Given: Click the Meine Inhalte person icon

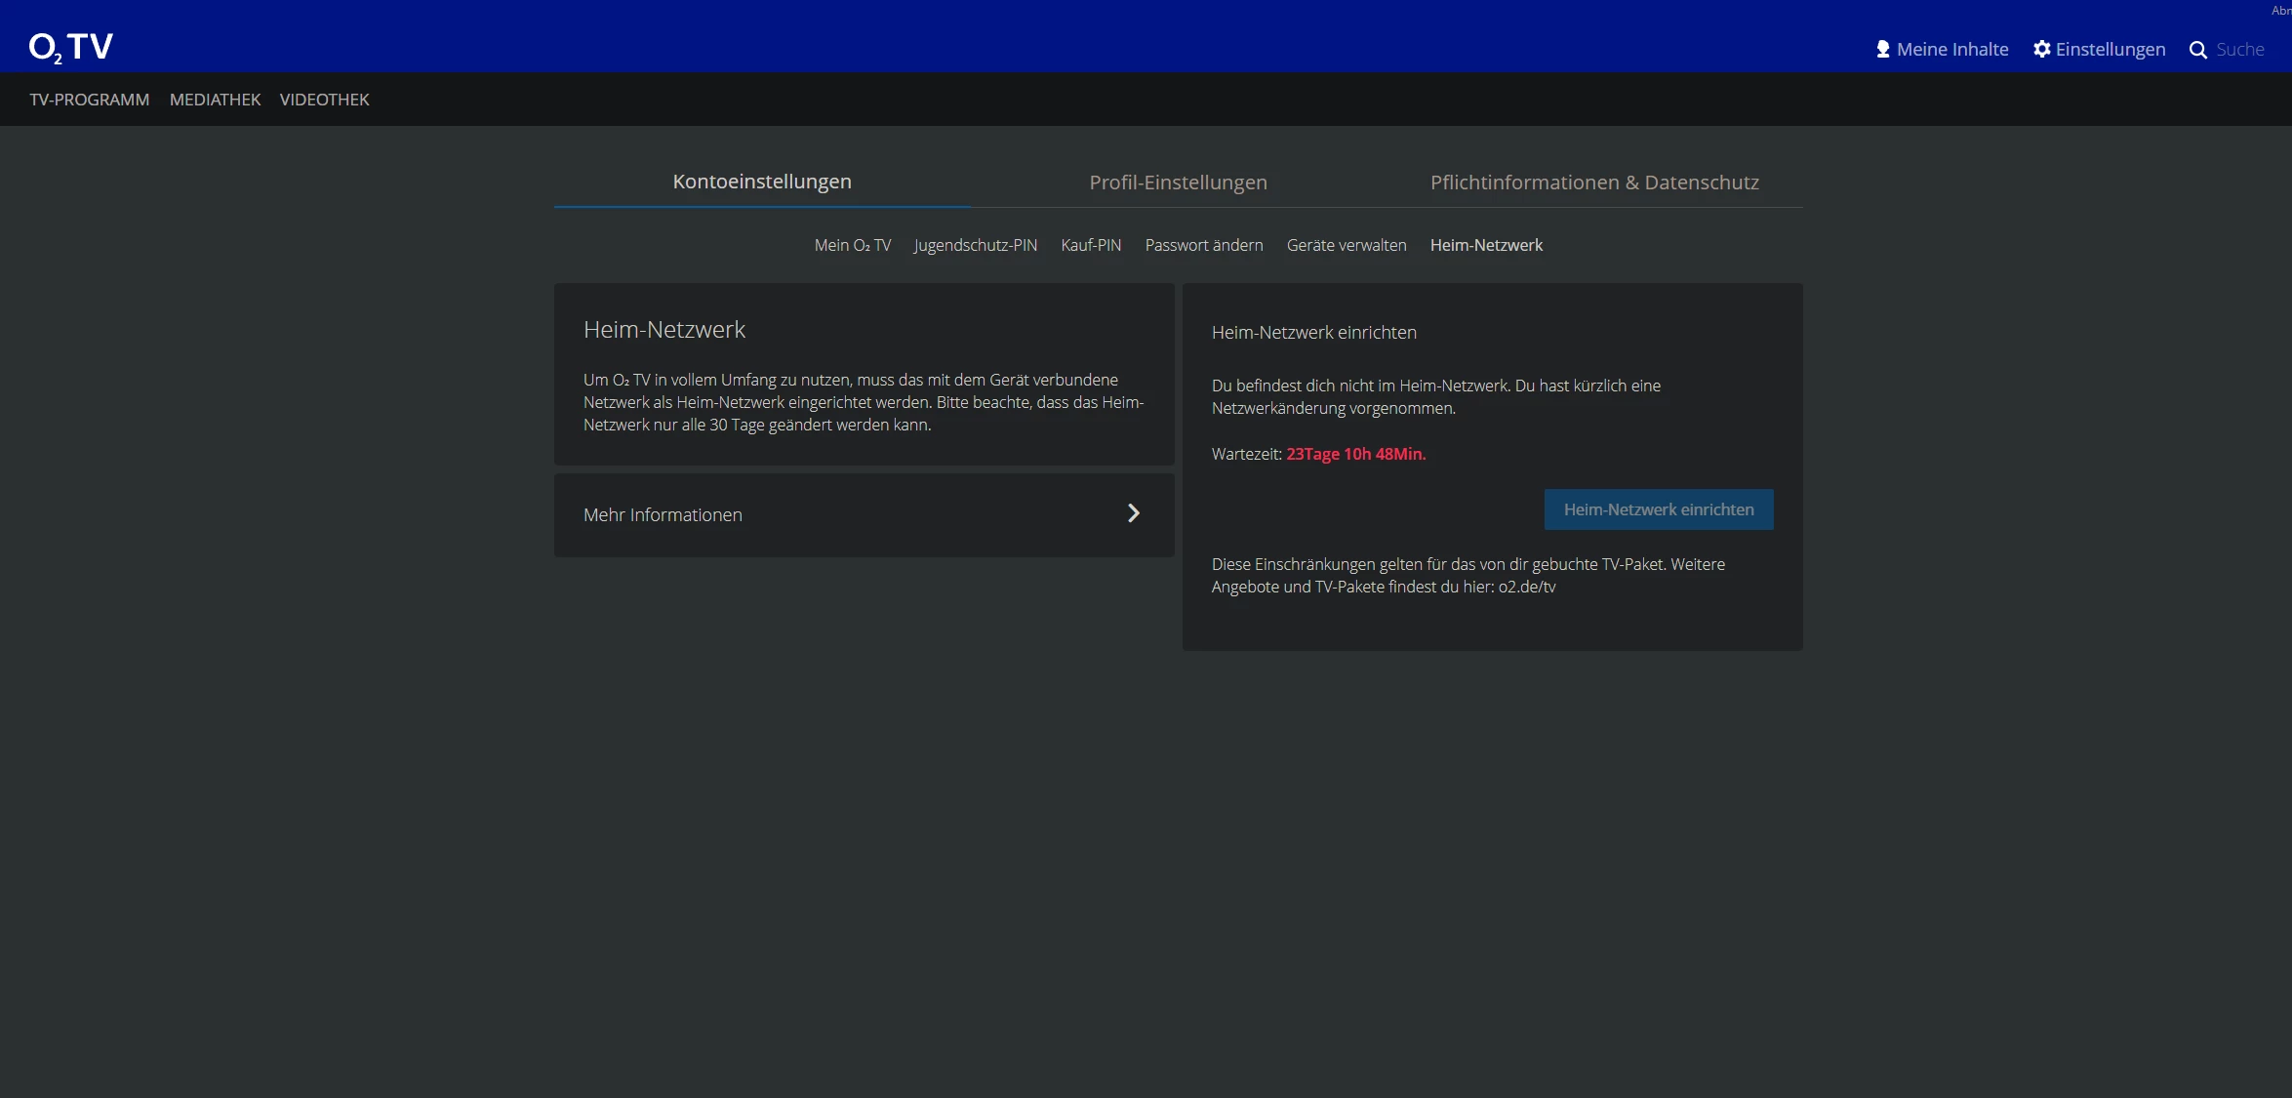Looking at the screenshot, I should point(1882,49).
